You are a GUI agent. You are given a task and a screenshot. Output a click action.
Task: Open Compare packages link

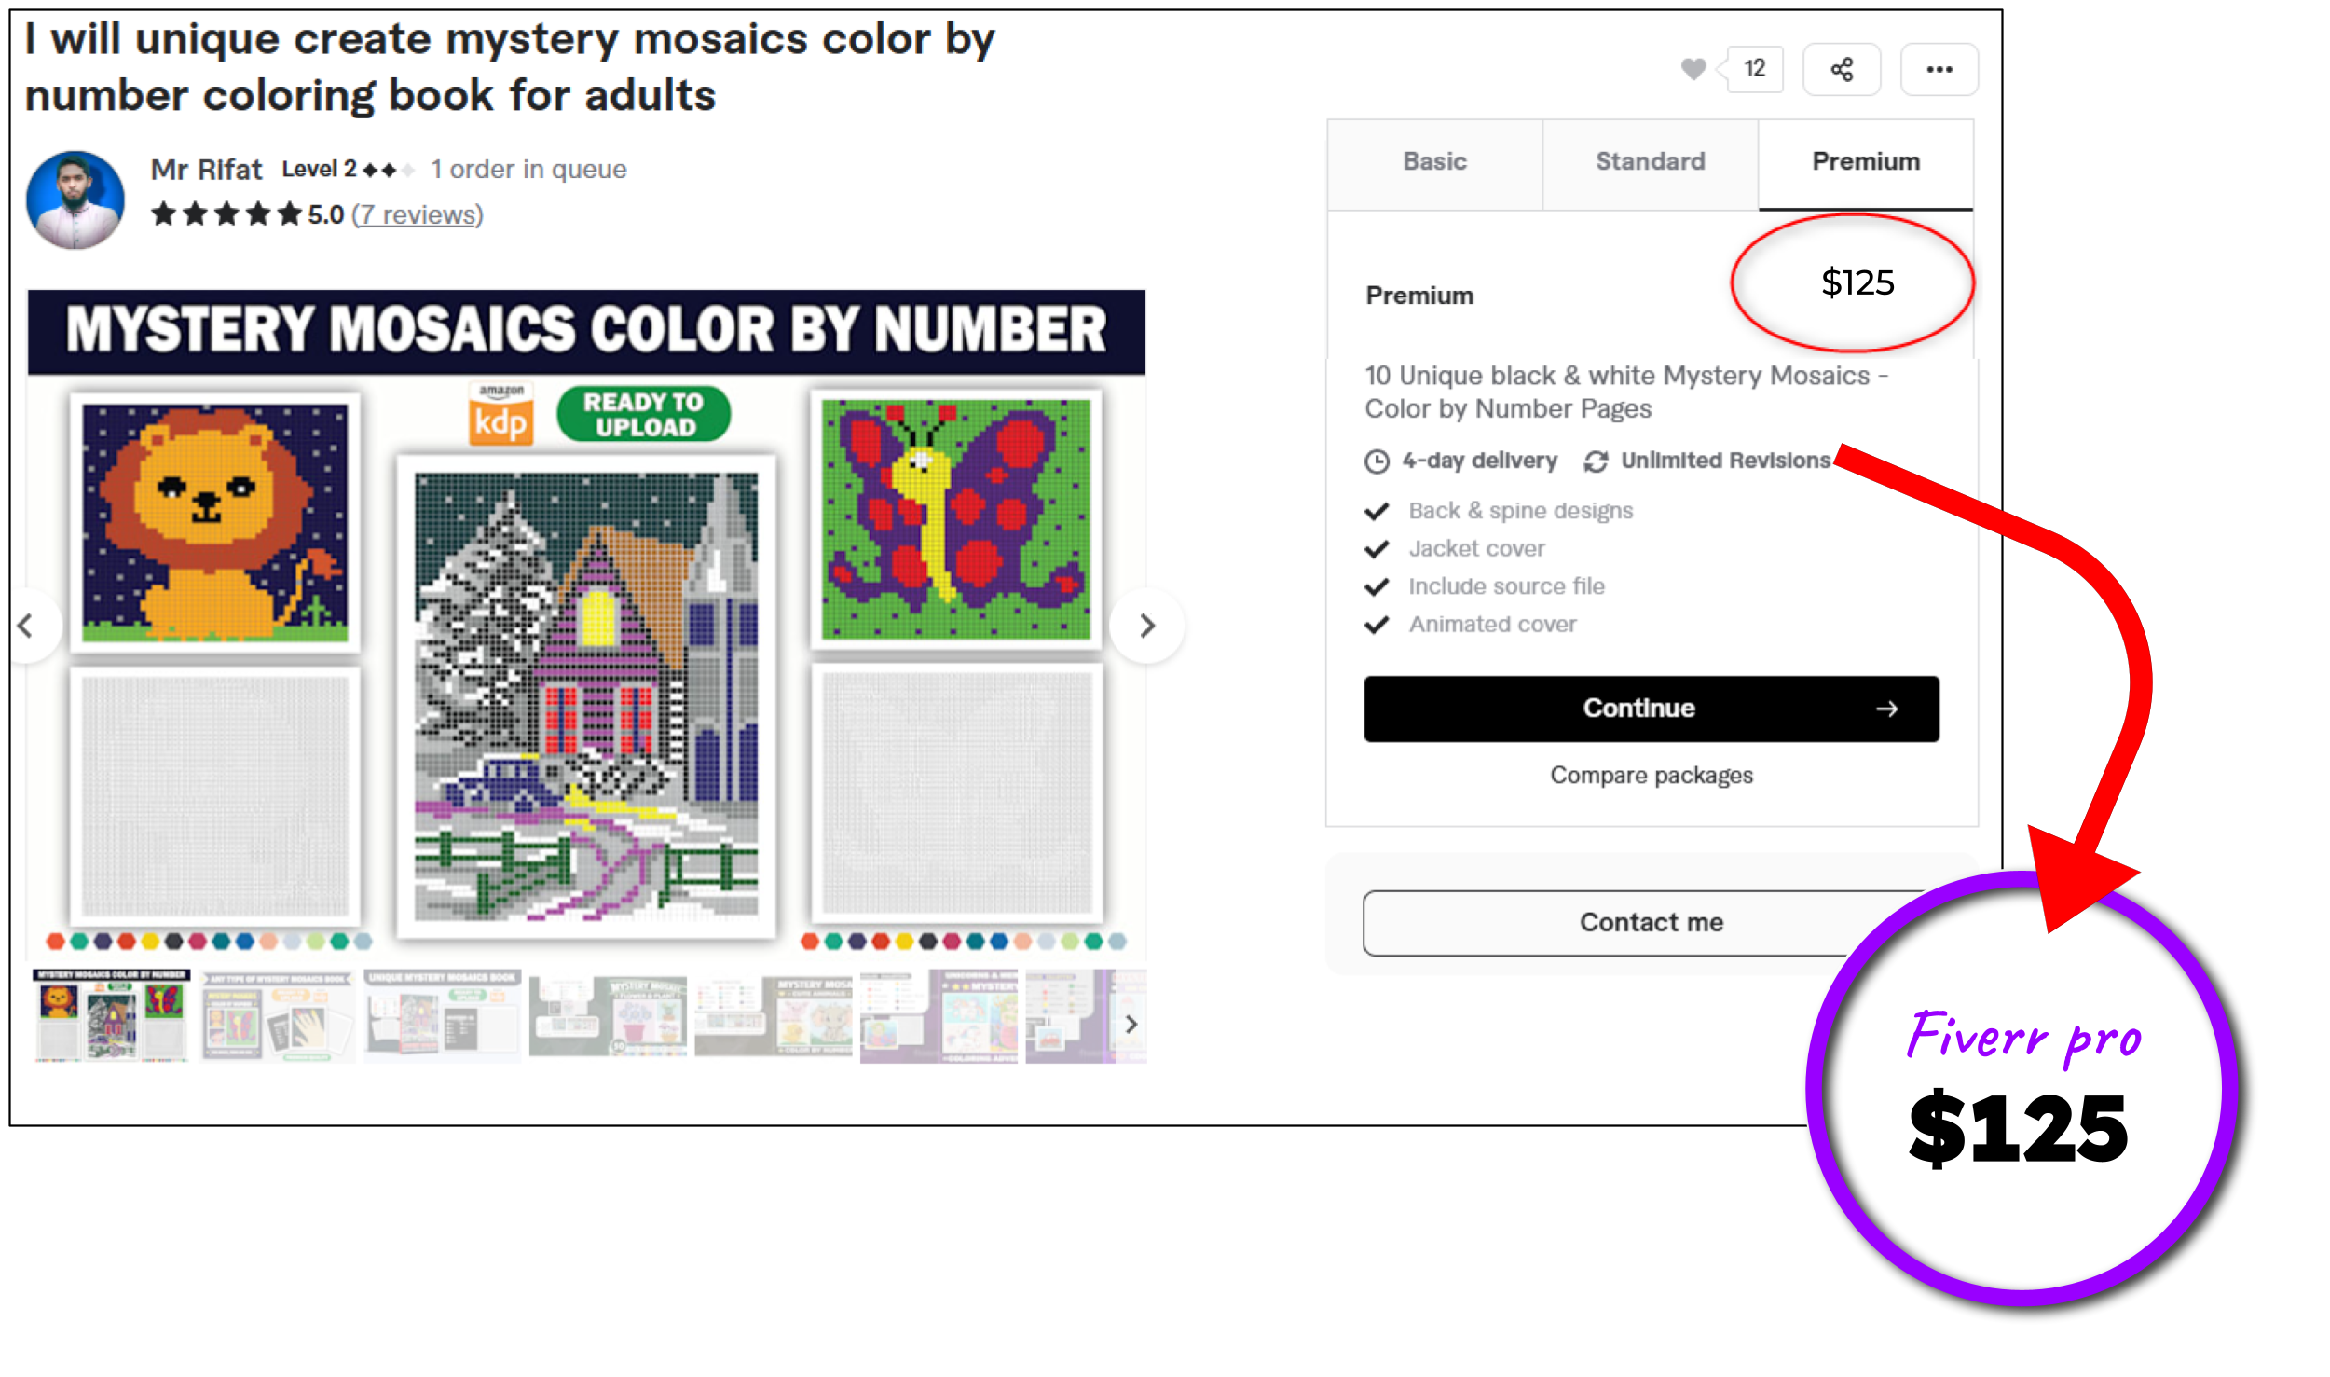click(1651, 776)
